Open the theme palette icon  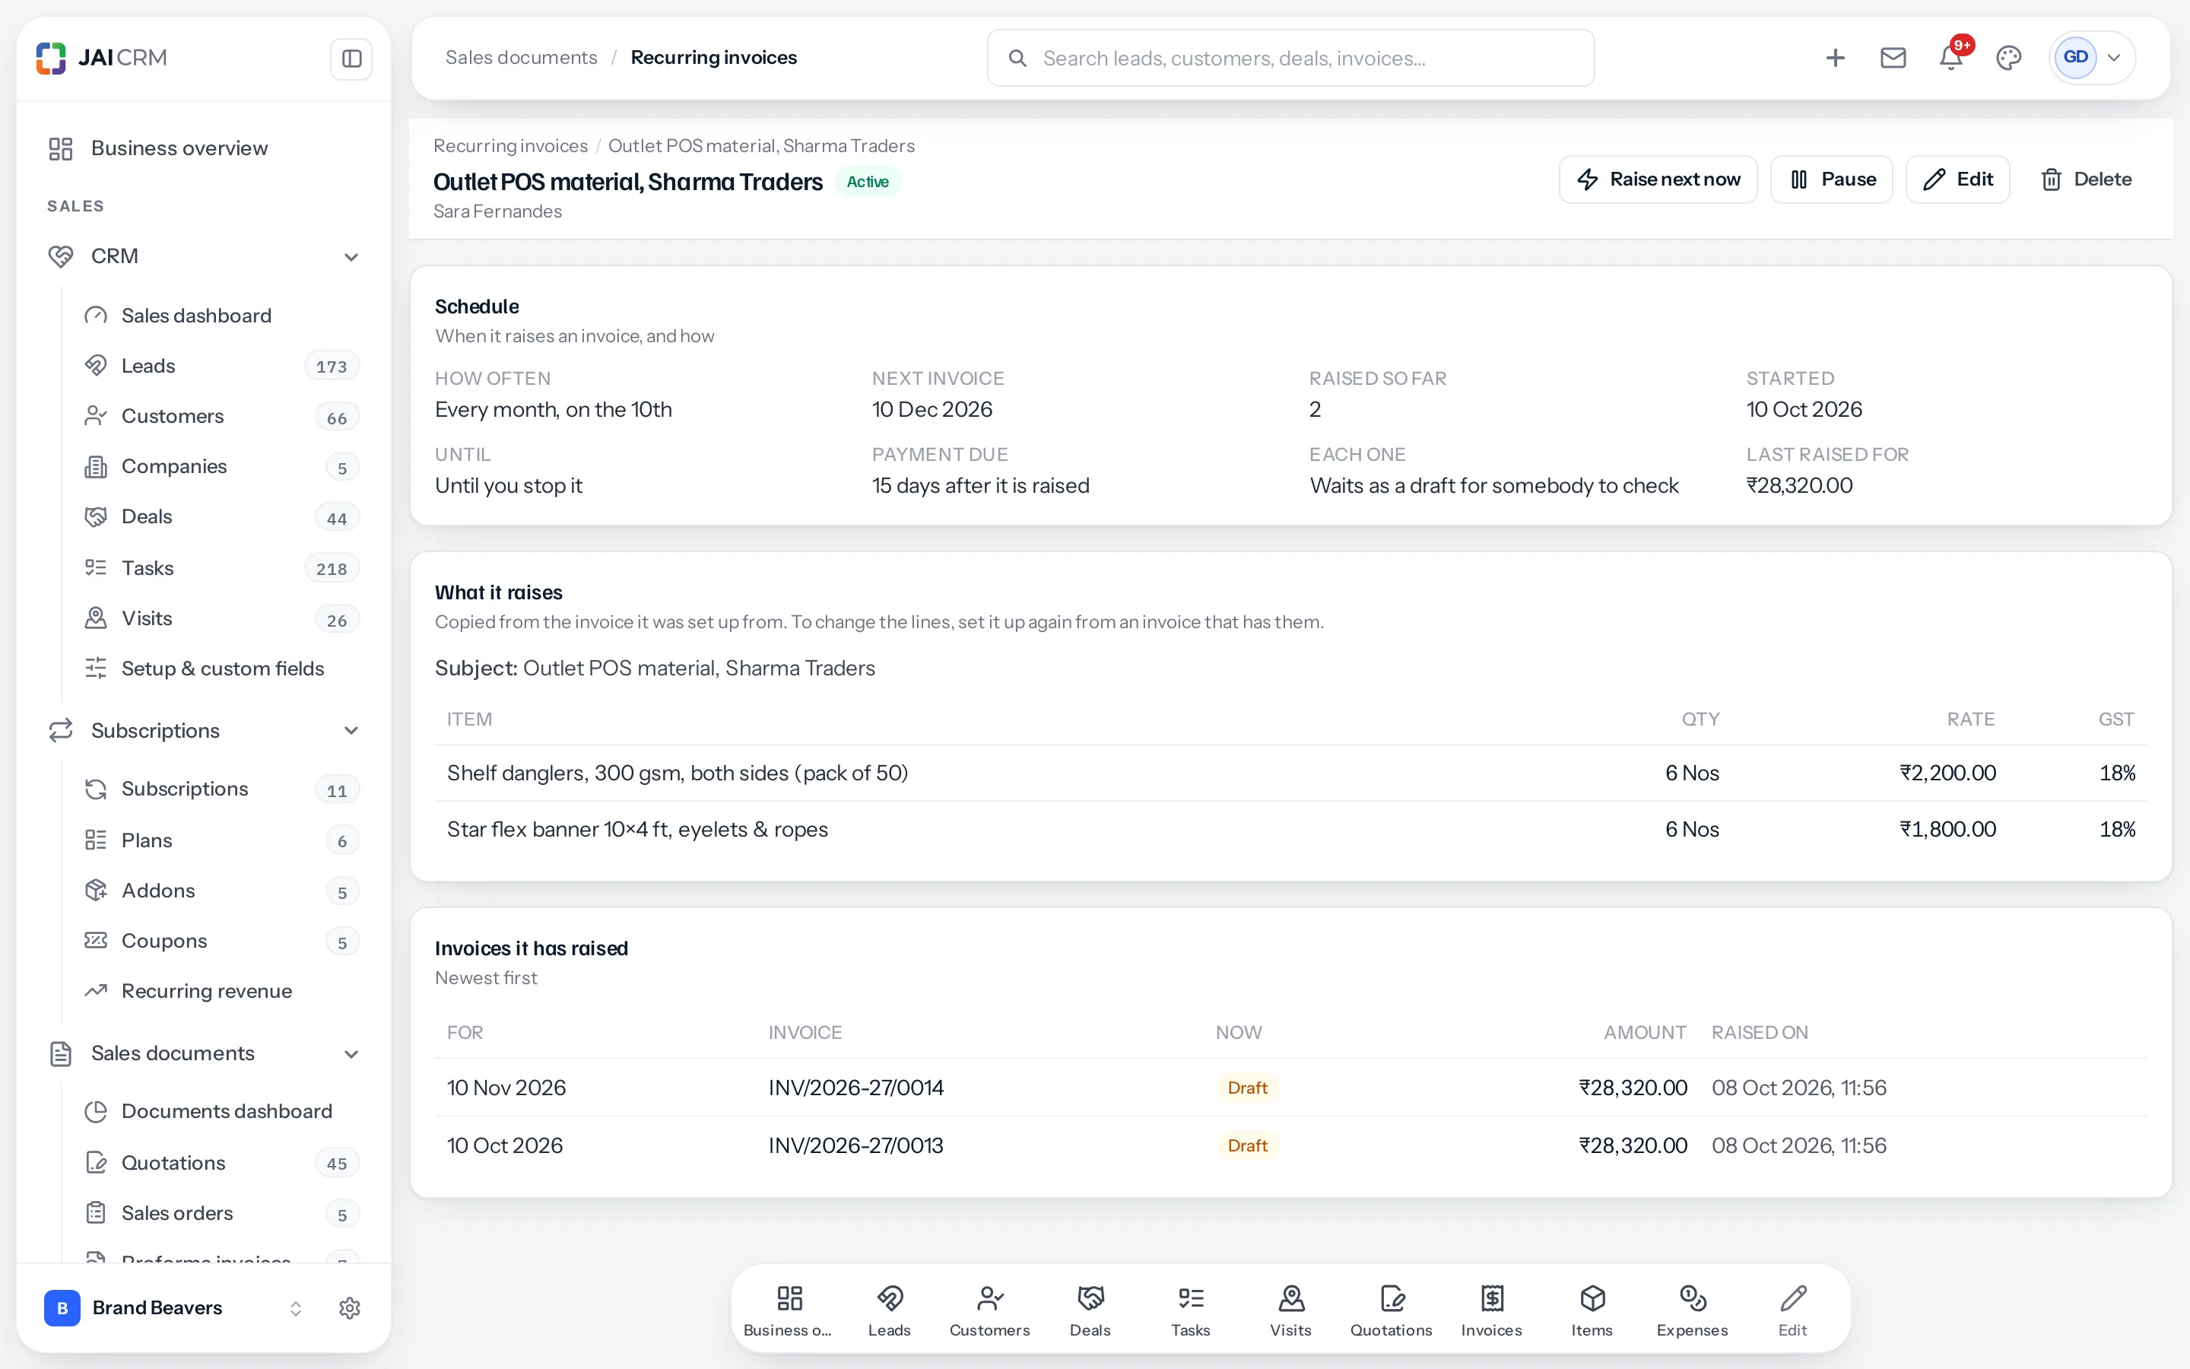[x=2009, y=58]
